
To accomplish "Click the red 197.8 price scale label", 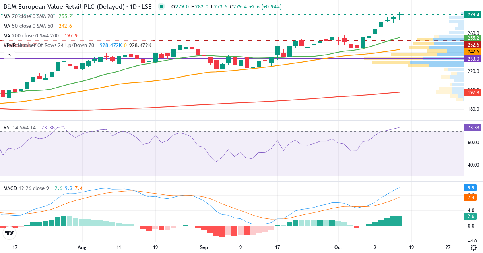I will (473, 92).
